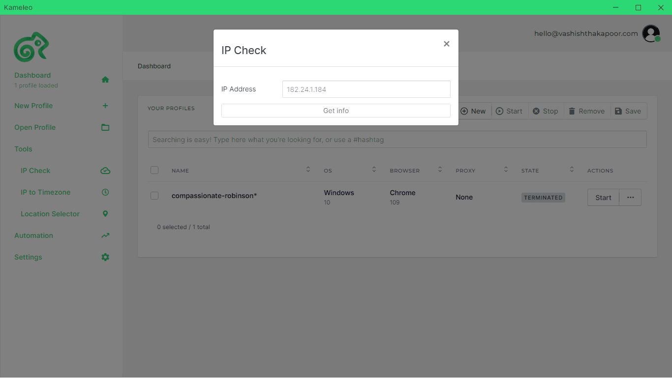Screen dimensions: 672x378
Task: Sort profiles by State column arrows
Action: click(x=572, y=170)
